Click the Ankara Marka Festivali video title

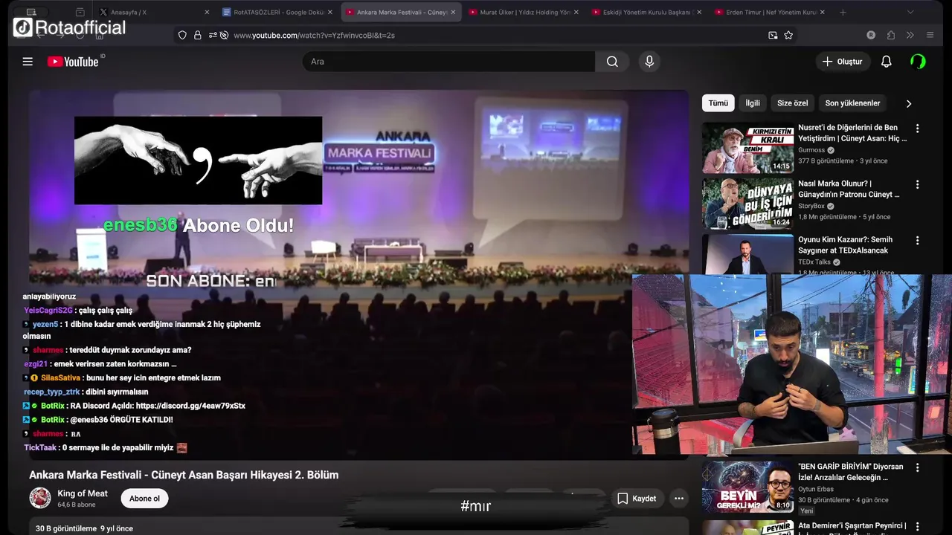(x=184, y=475)
